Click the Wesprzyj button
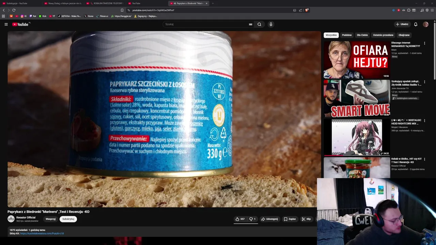 [50, 219]
